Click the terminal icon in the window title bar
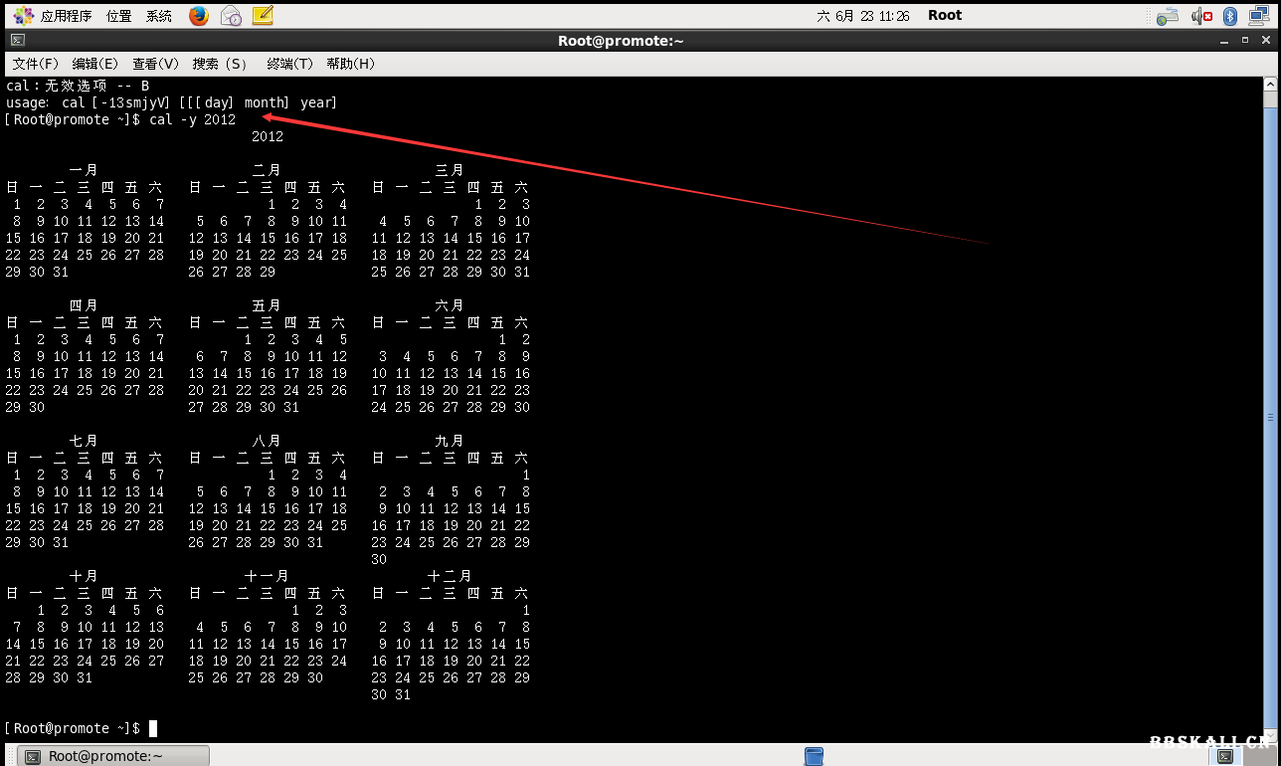Screen dimensions: 1281x766 click(x=17, y=40)
